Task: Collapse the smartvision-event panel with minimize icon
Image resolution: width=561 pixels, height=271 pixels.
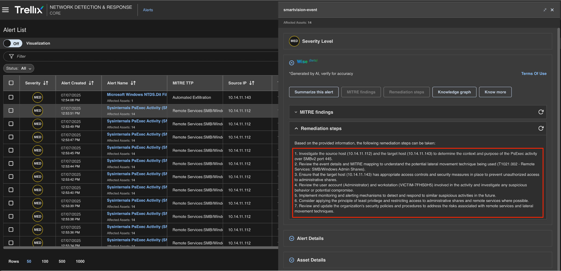Action: pyautogui.click(x=545, y=10)
